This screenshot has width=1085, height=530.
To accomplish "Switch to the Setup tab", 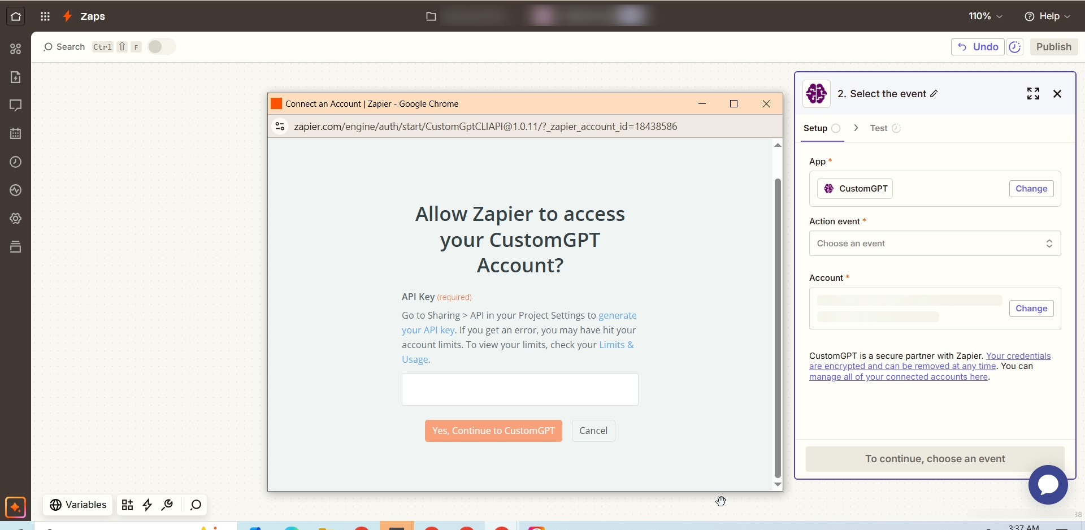I will [822, 128].
